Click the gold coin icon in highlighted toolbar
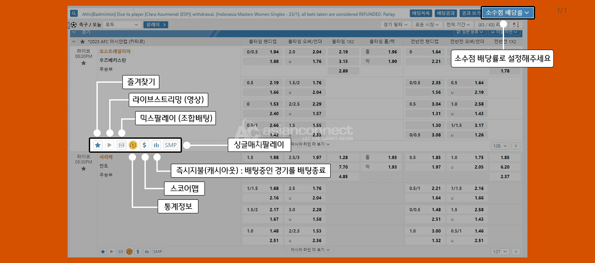 pos(133,145)
